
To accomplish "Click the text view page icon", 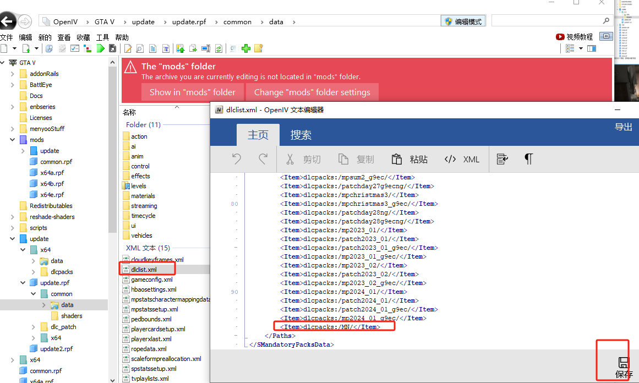I will (x=153, y=48).
